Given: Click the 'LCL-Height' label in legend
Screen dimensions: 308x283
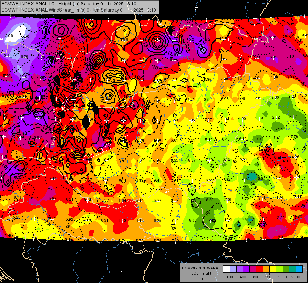Looking at the screenshot, I should click(201, 273).
